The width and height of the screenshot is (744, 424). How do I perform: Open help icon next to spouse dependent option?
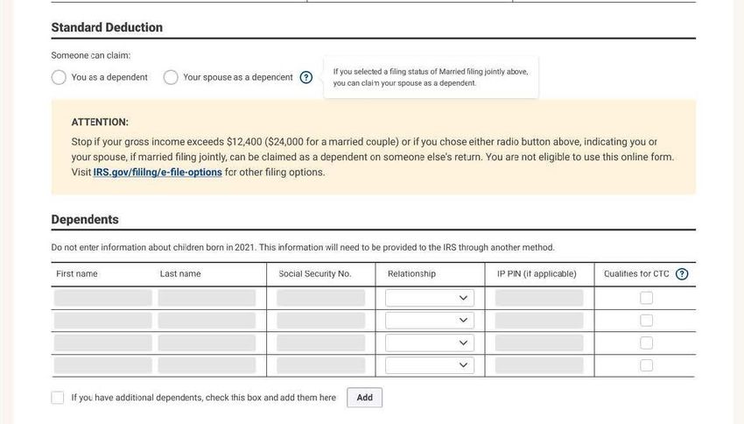[306, 77]
